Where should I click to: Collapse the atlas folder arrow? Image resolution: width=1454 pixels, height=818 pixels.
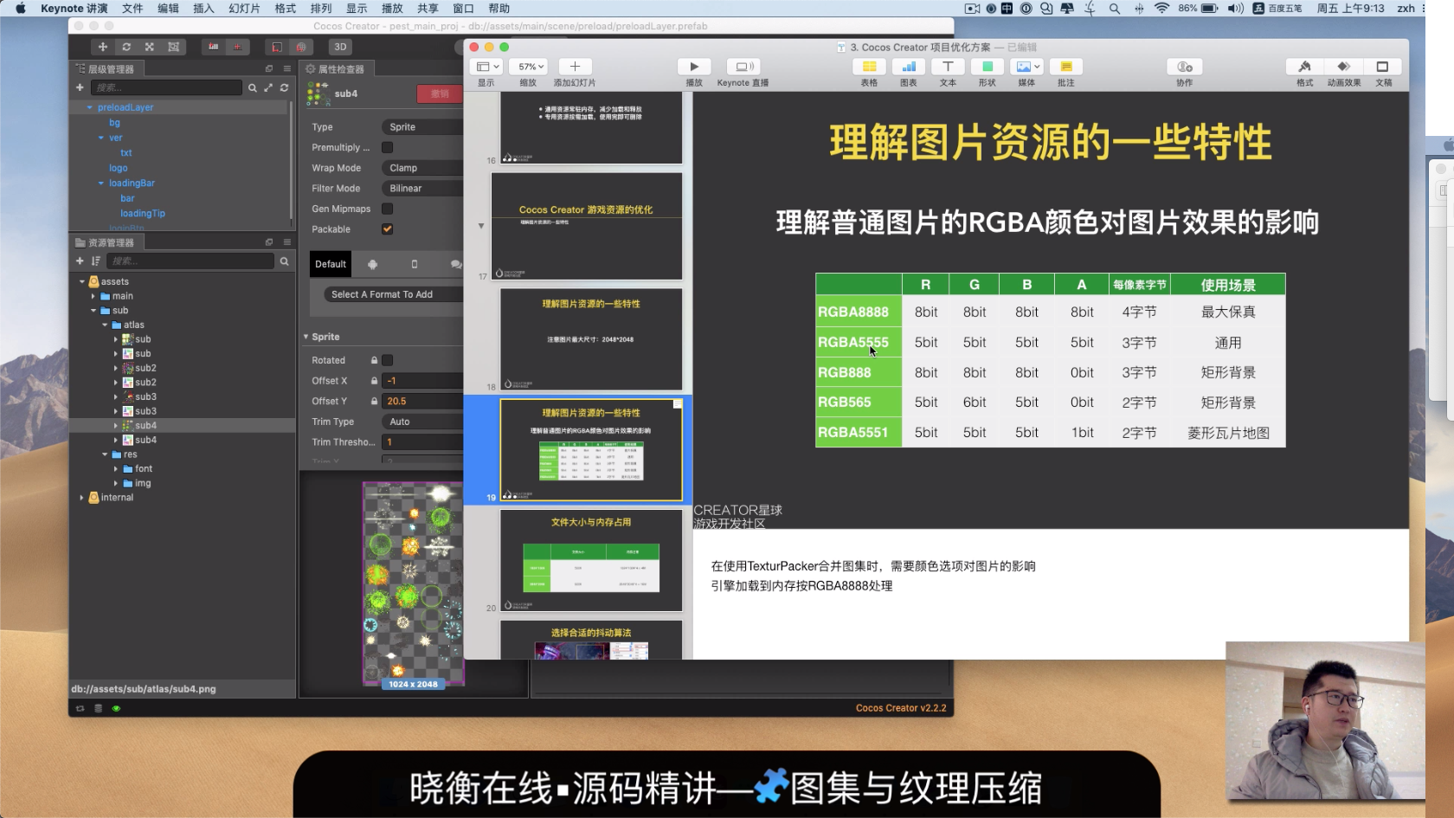pyautogui.click(x=105, y=325)
